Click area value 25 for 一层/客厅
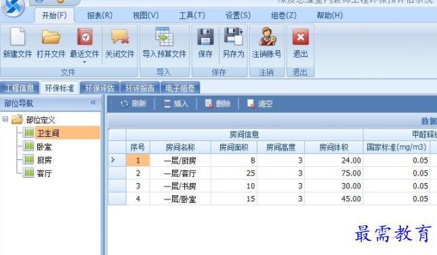The image size is (437, 255). (x=234, y=173)
